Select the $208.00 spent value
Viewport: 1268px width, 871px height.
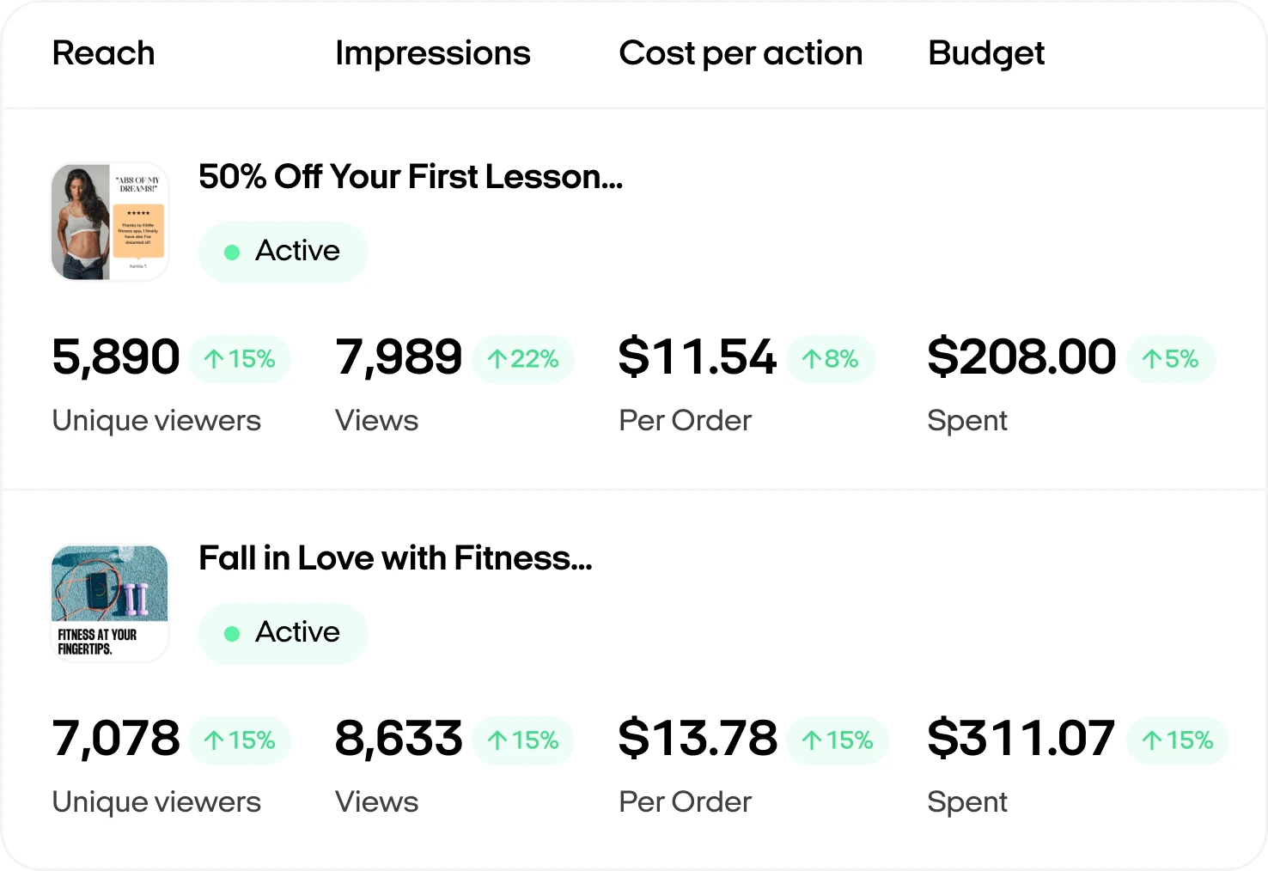click(1021, 357)
